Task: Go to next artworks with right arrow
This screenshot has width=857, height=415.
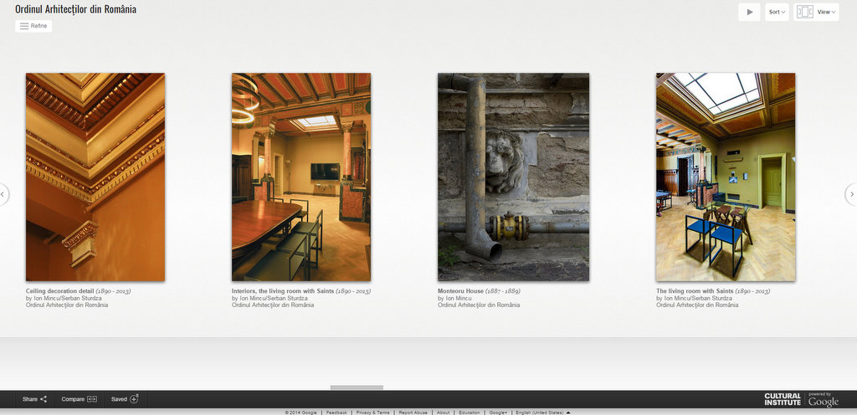Action: click(x=851, y=194)
